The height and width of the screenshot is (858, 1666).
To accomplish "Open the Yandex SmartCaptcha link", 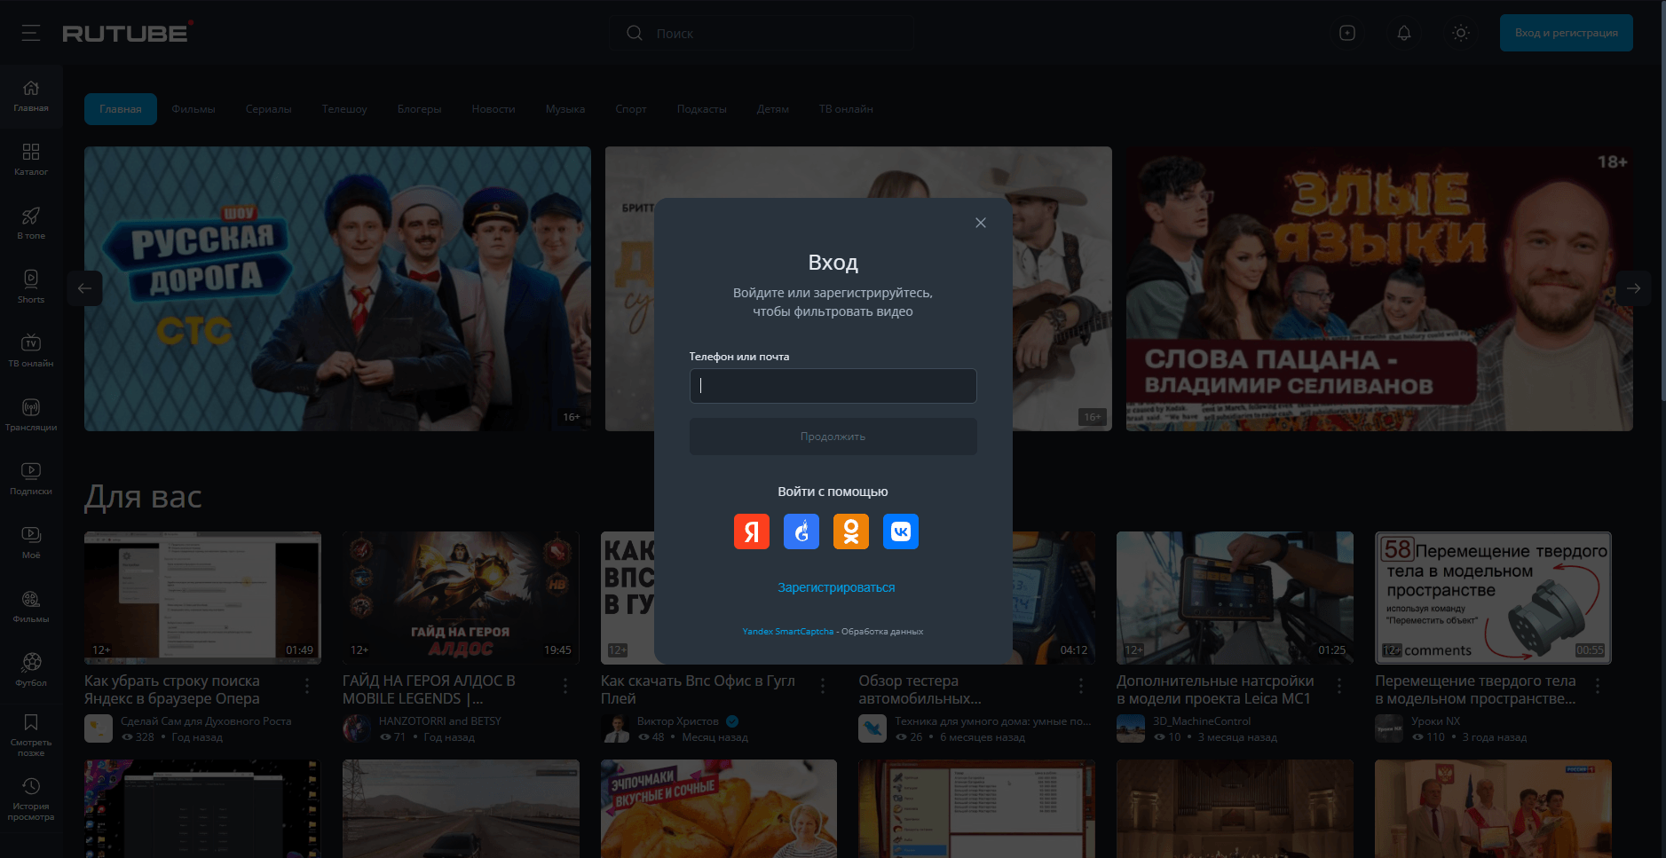I will click(x=788, y=632).
